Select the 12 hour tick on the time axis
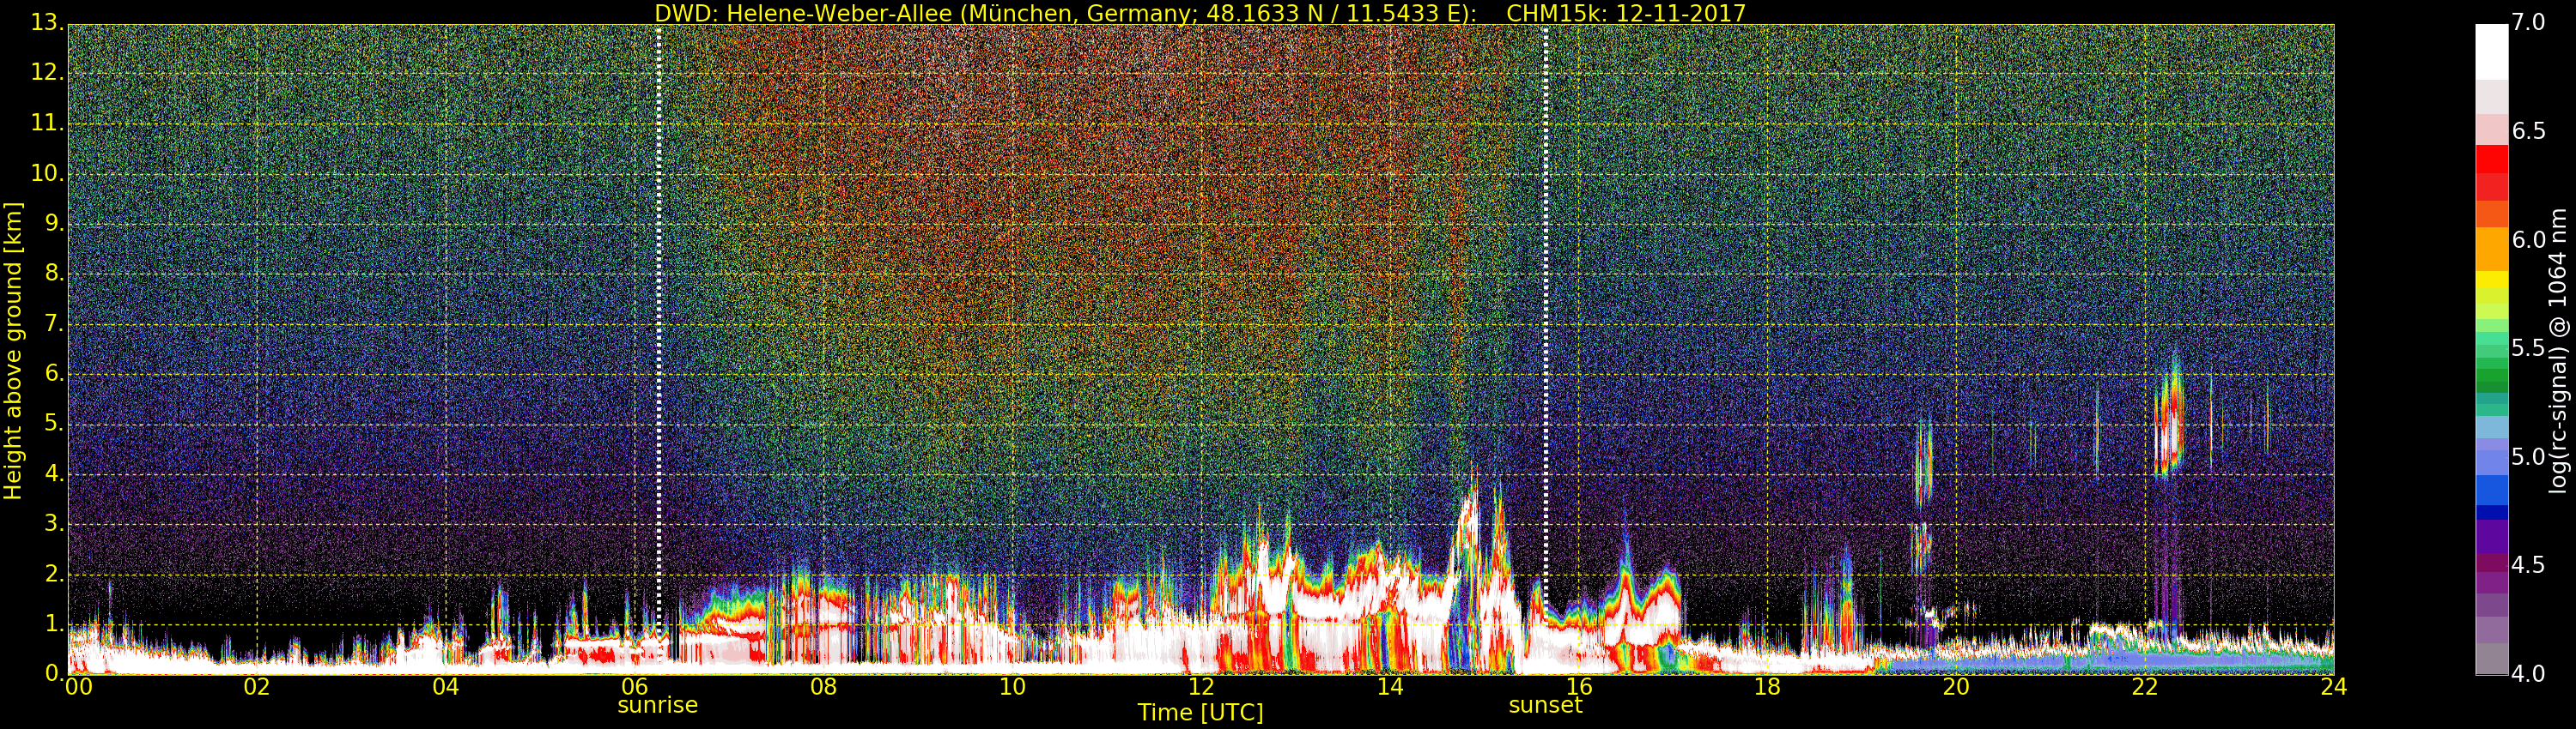 click(x=1201, y=686)
